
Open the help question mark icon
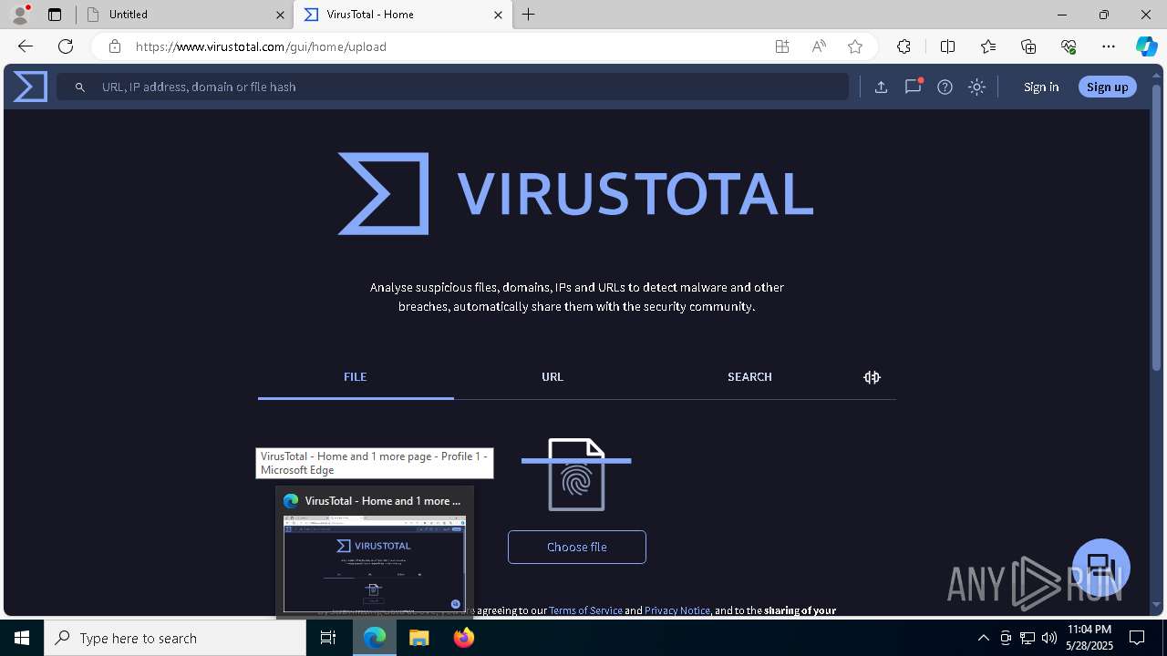click(x=945, y=87)
